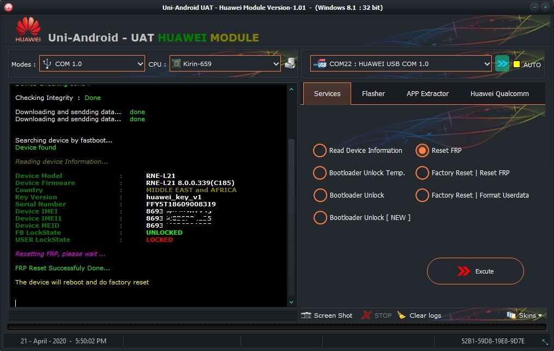Switch to the Flasher tab
This screenshot has height=351, width=554.
click(373, 93)
